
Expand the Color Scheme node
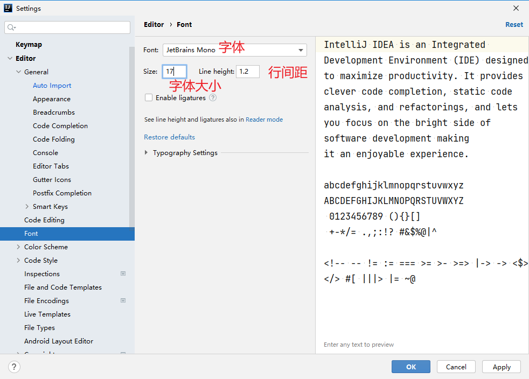[18, 247]
